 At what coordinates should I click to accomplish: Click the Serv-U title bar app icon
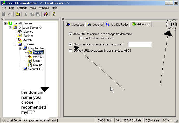click(3, 3)
